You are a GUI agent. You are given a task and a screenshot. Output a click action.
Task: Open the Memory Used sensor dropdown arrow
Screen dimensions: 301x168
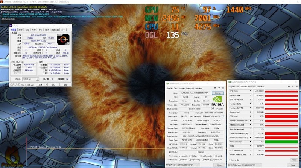[250, 112]
